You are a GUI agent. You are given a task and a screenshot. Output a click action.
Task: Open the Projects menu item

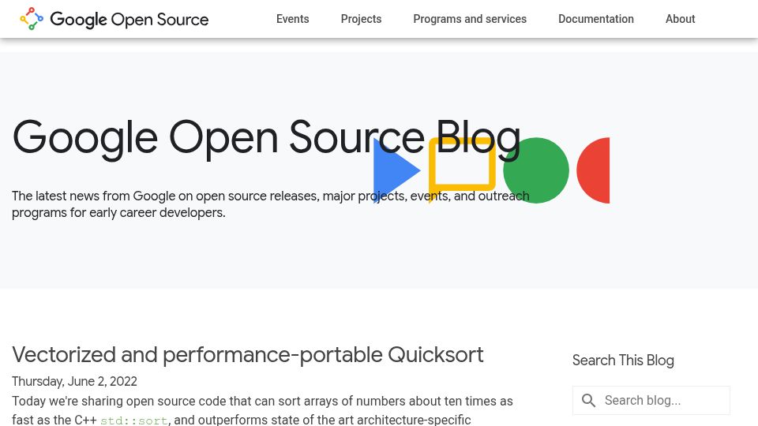(361, 19)
